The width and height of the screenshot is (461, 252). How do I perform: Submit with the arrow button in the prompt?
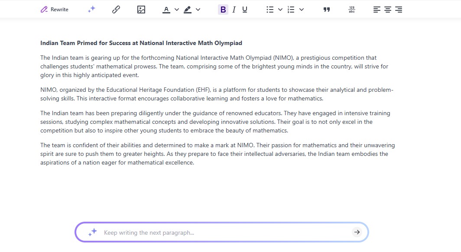[357, 232]
